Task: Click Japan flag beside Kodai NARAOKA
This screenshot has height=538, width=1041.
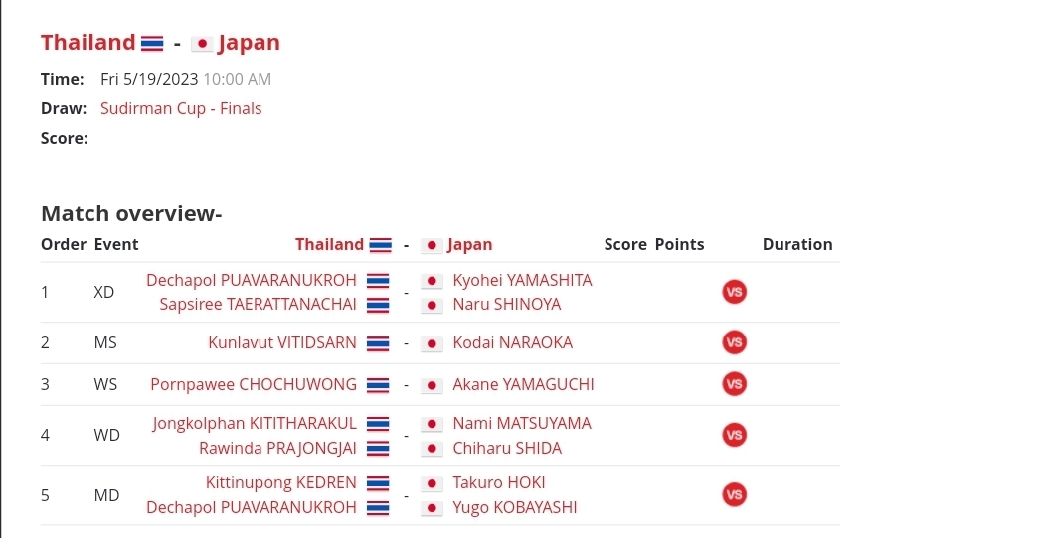Action: [432, 343]
